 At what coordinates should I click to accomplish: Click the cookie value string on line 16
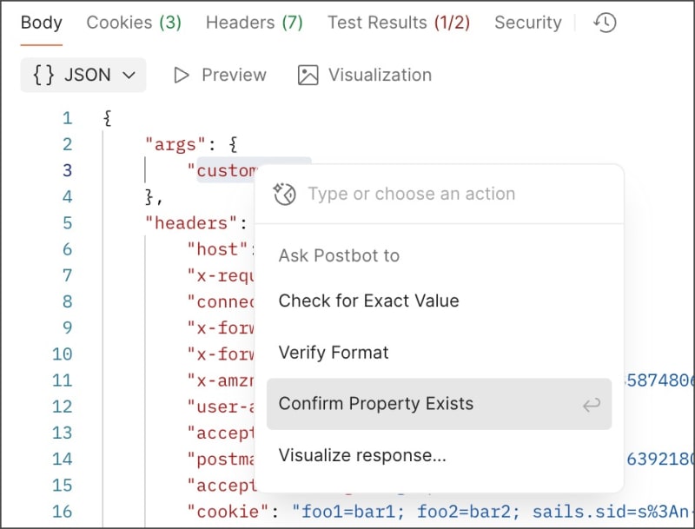click(x=486, y=512)
